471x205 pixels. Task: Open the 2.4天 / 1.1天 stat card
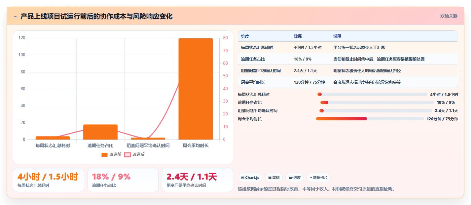tap(198, 180)
